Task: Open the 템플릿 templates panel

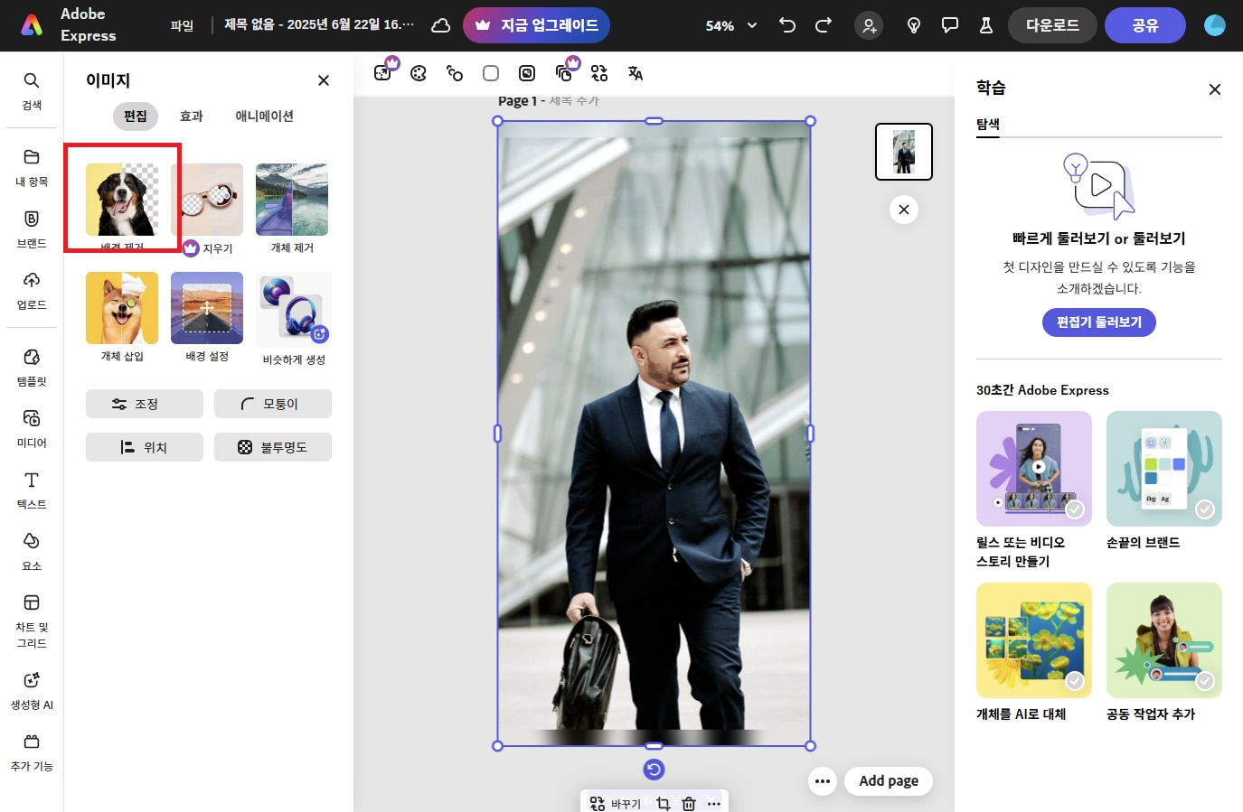Action: [x=32, y=368]
